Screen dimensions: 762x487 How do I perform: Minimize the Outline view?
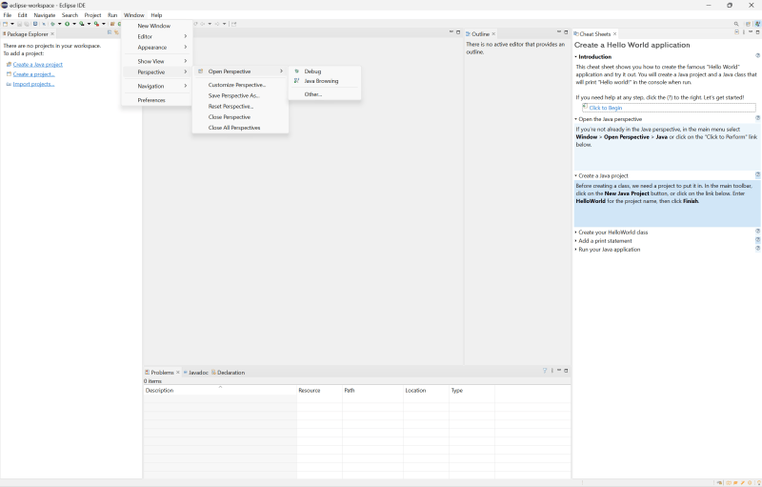tap(559, 32)
